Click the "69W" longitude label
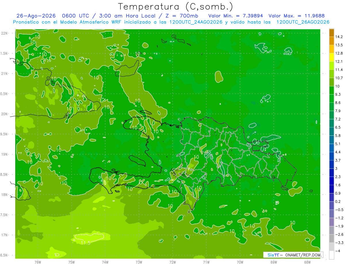Screen dimensions: 345x266 pos(274,262)
